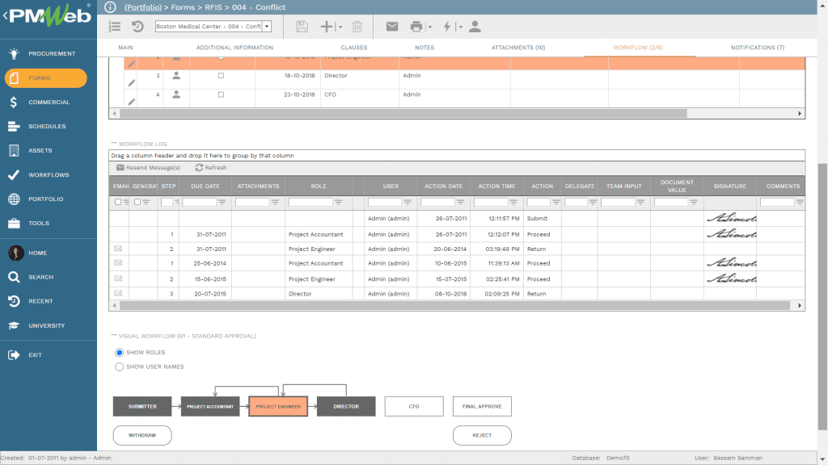Viewport: 828px width, 465px height.
Task: Click the edit pencil on CFO row
Action: [x=132, y=102]
